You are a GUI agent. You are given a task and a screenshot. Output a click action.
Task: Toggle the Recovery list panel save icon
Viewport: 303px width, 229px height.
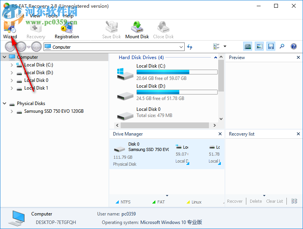tap(271, 46)
